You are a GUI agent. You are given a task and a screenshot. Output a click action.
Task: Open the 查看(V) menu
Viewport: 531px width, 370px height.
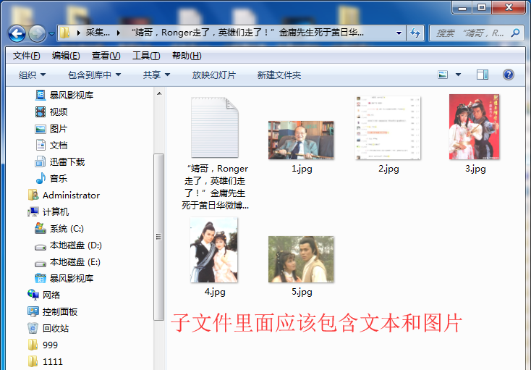[x=106, y=56]
